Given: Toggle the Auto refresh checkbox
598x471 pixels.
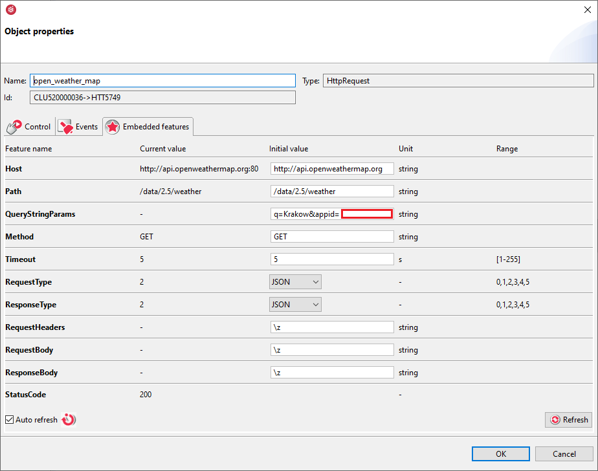Looking at the screenshot, I should (10, 420).
